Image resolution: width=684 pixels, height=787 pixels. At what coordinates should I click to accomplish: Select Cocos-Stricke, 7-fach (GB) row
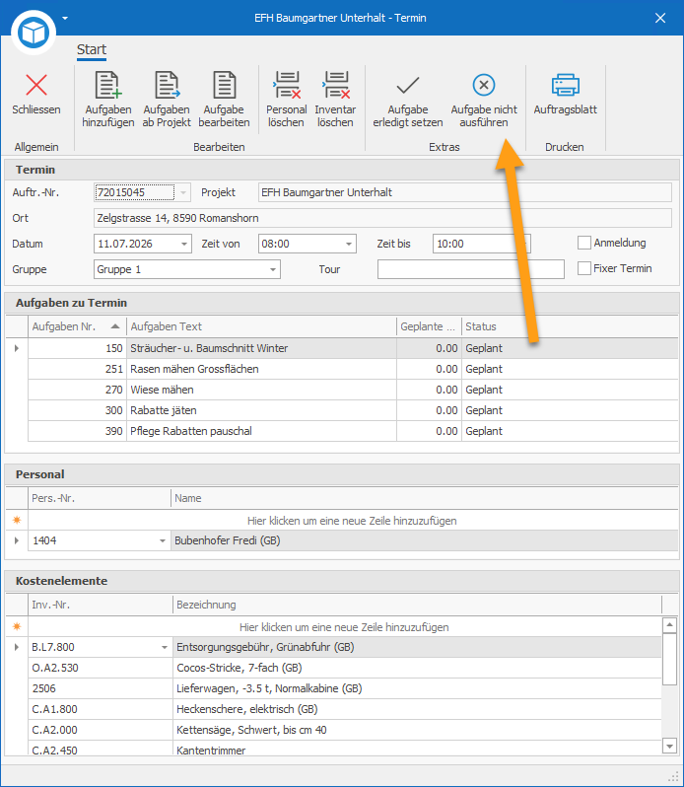(x=345, y=668)
